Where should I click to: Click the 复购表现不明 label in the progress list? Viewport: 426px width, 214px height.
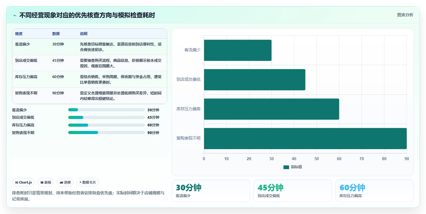tap(23, 133)
